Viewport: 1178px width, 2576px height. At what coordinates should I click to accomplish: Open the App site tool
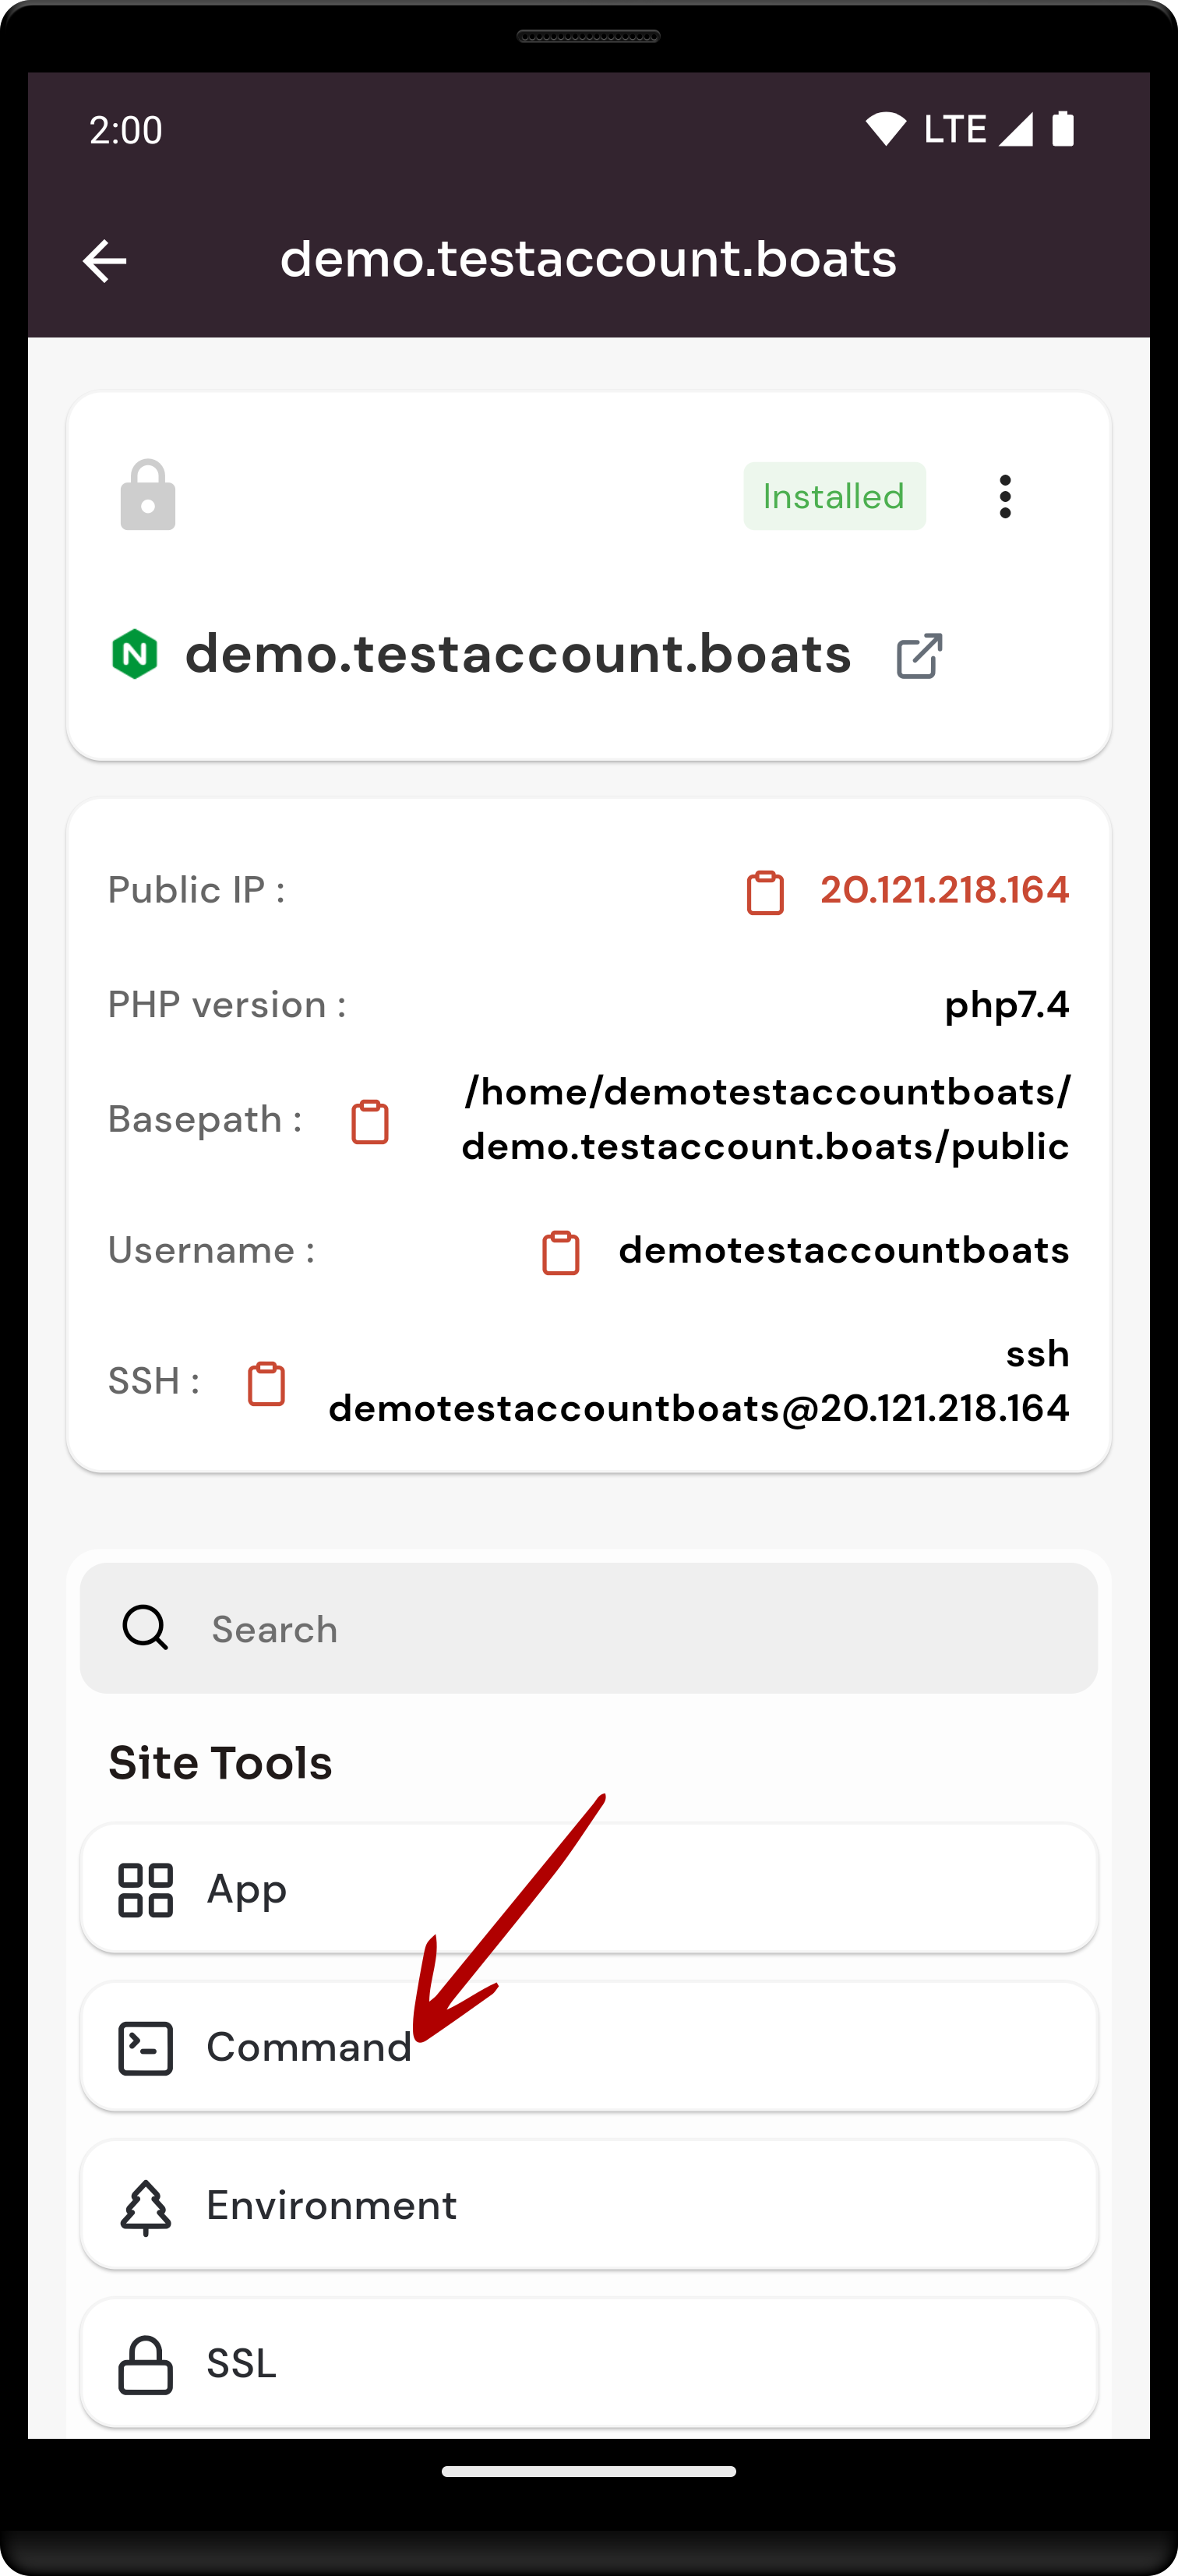[589, 1888]
